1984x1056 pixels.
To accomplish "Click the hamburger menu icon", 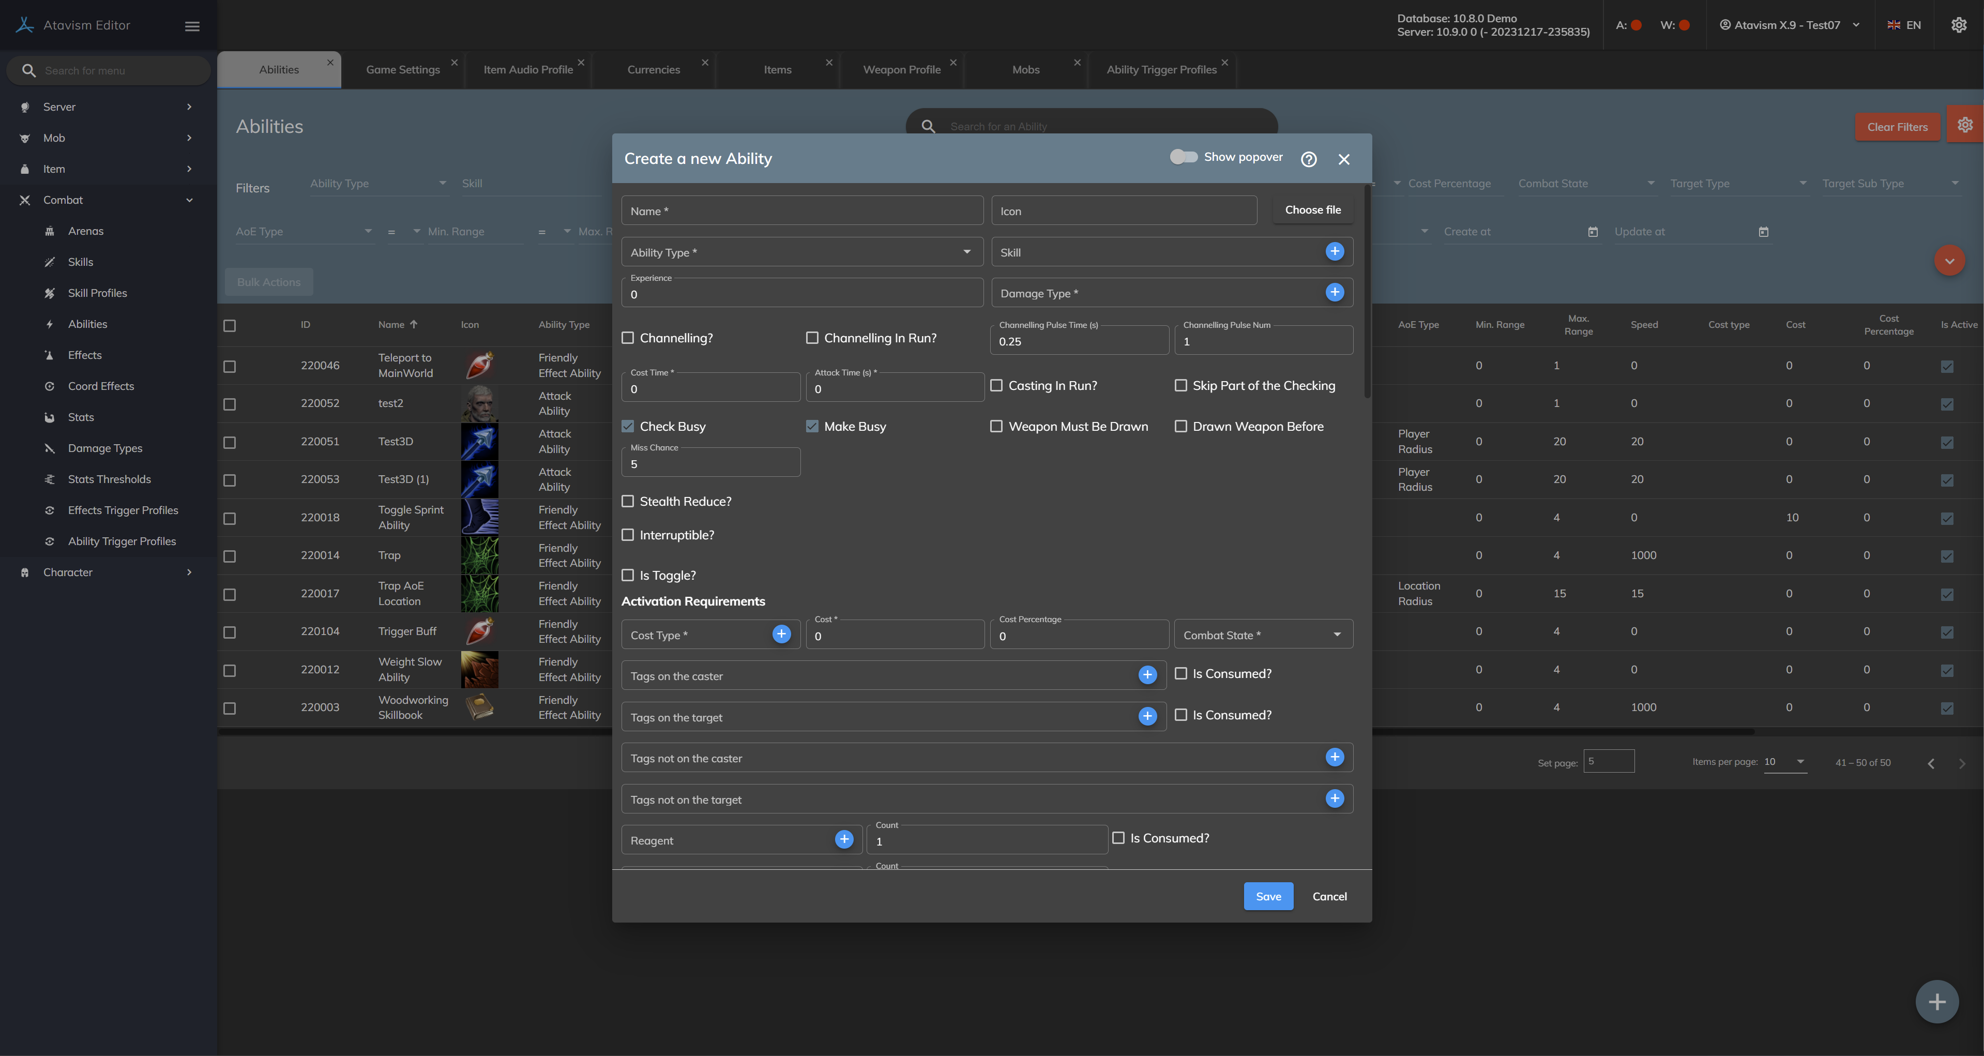I will click(x=192, y=25).
